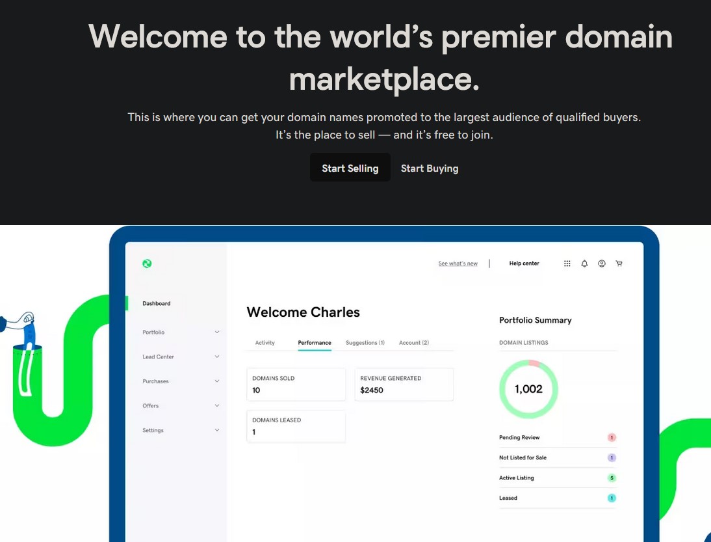
Task: Open the Account (2) tab
Action: coord(413,343)
